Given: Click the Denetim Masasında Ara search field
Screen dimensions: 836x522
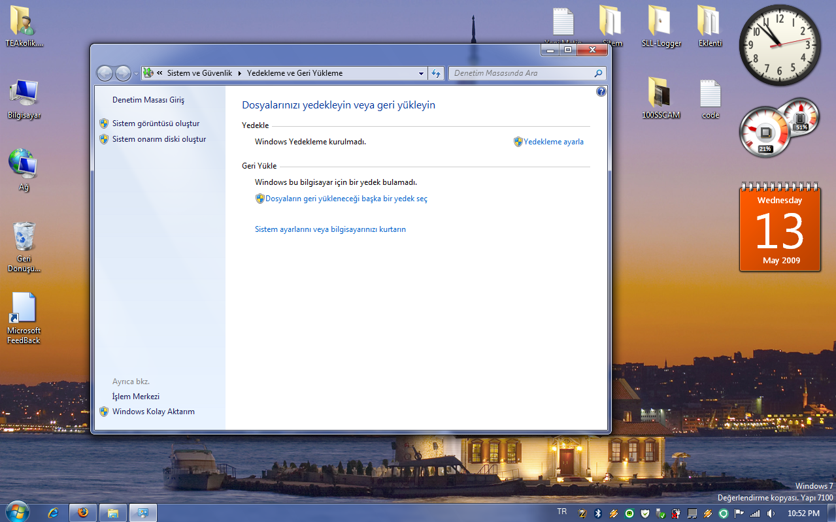Looking at the screenshot, I should (x=527, y=73).
